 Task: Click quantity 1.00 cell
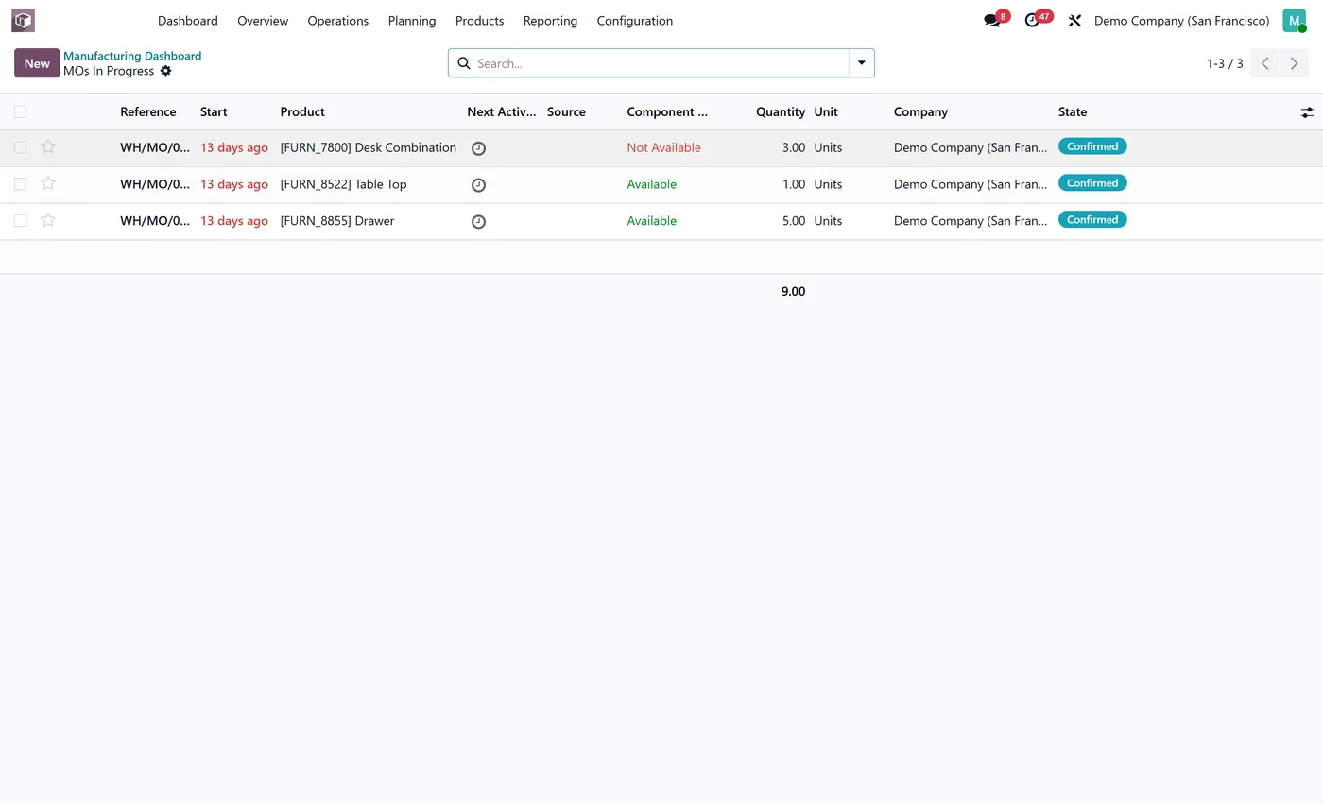coord(794,184)
